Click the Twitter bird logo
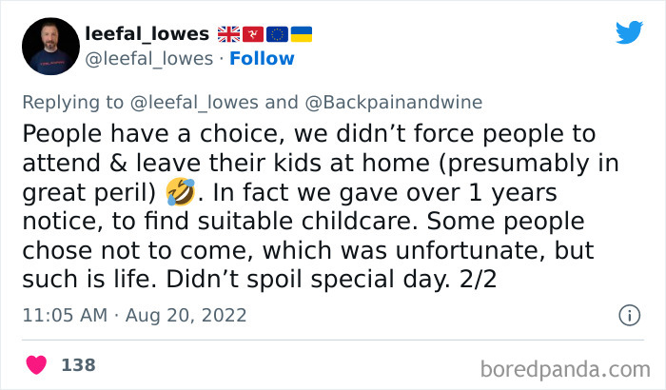The width and height of the screenshot is (666, 390). 629,33
